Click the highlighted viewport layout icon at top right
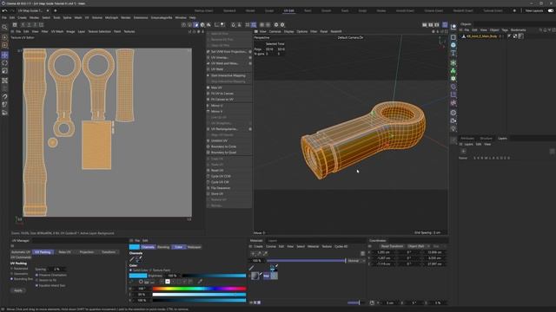The image size is (556, 312). coord(445,25)
